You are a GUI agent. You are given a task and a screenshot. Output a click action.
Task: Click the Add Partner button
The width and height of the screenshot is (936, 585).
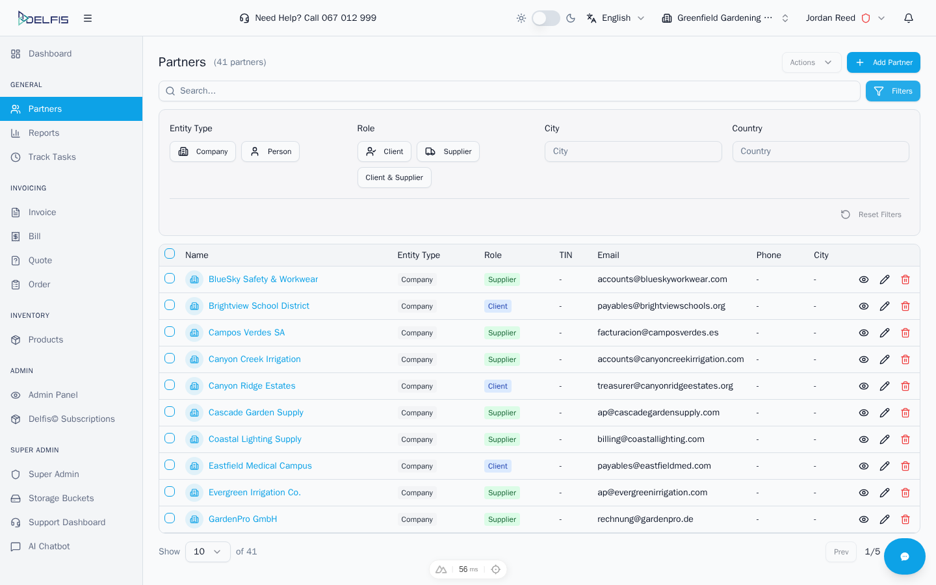coord(883,62)
